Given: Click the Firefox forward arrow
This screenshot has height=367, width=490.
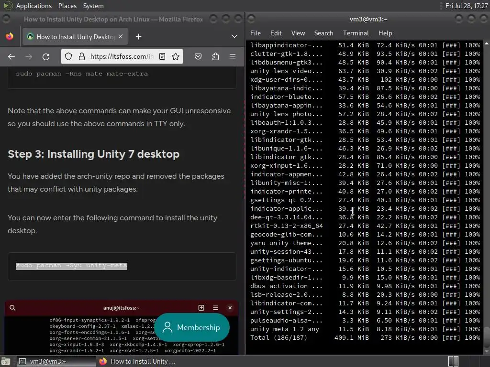Looking at the screenshot, I should [29, 56].
